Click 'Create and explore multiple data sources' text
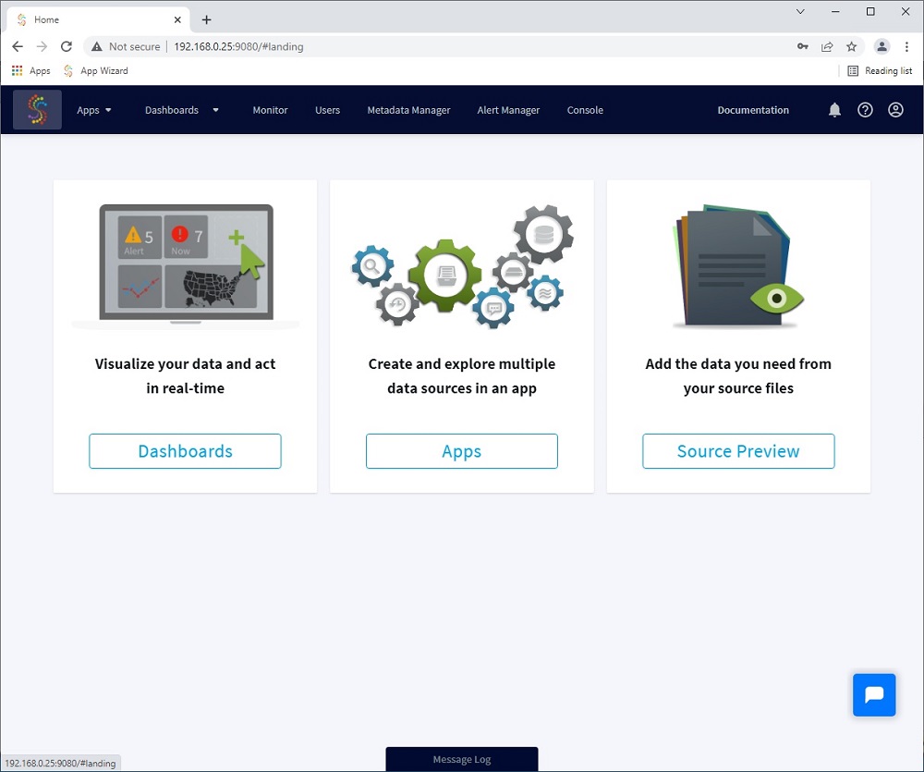Viewport: 924px width, 772px height. (x=462, y=376)
